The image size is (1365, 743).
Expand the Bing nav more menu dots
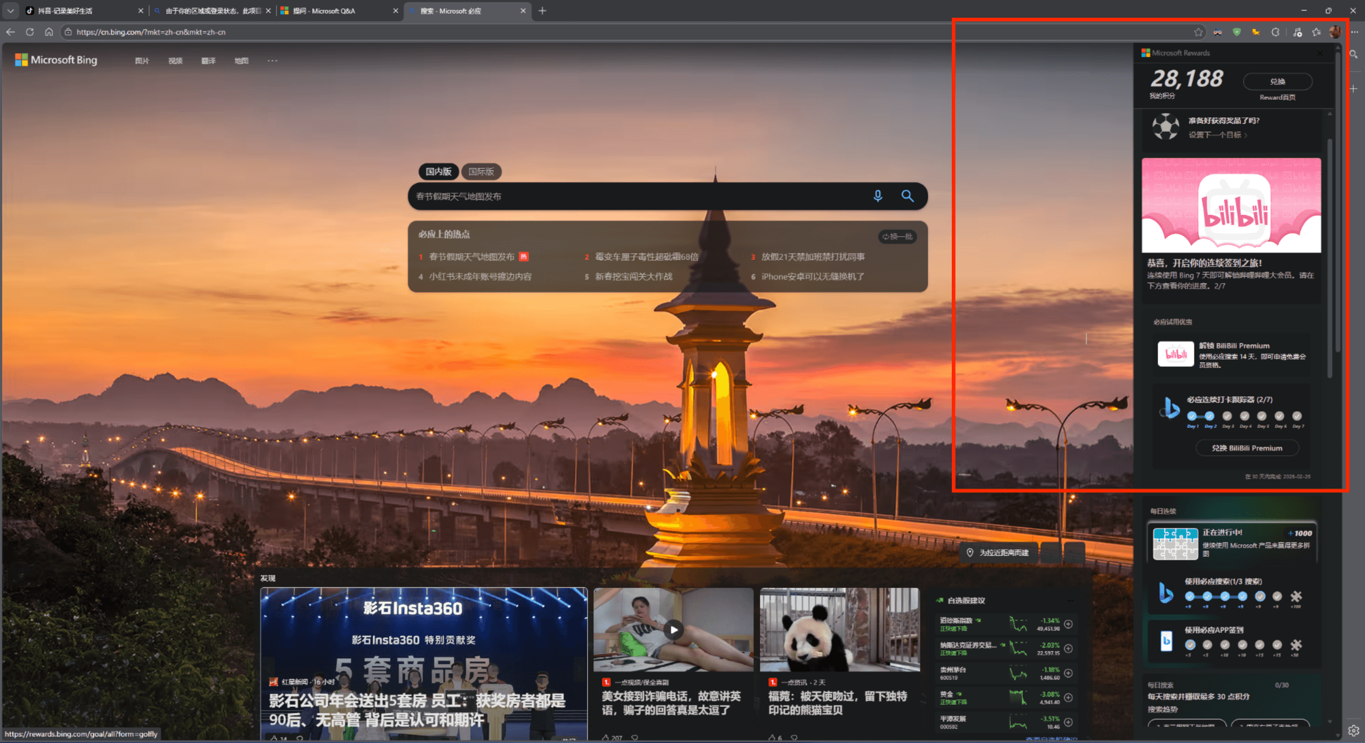[272, 61]
